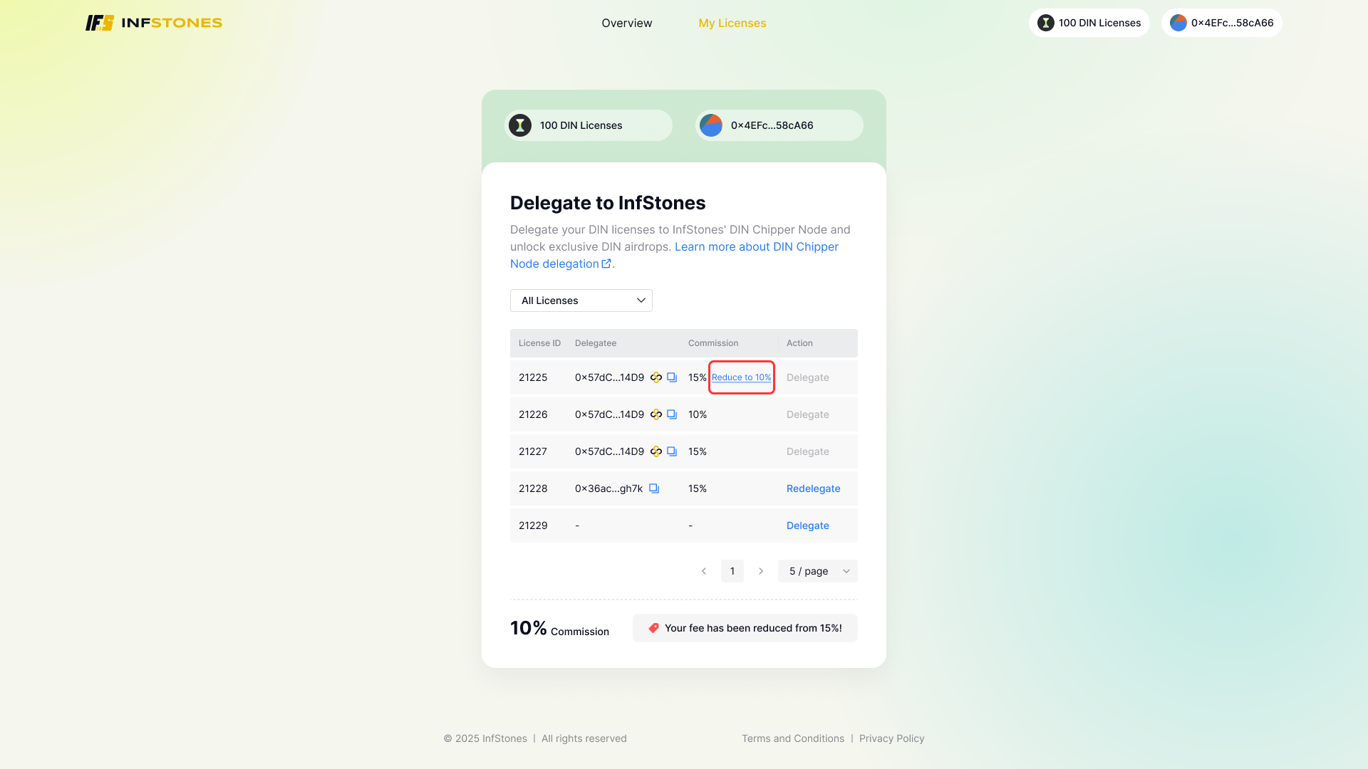Click the InfStones logo in header
Screen dimensions: 1368x769
click(154, 23)
